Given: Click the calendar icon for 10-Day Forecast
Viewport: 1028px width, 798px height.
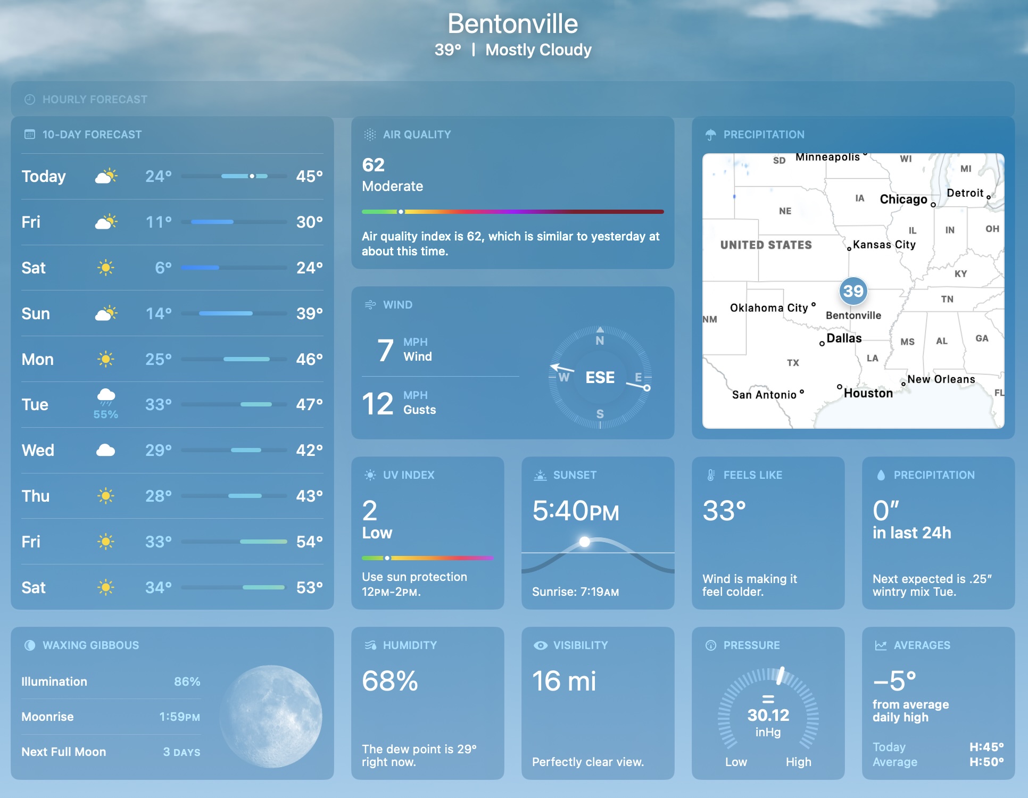Looking at the screenshot, I should 30,135.
